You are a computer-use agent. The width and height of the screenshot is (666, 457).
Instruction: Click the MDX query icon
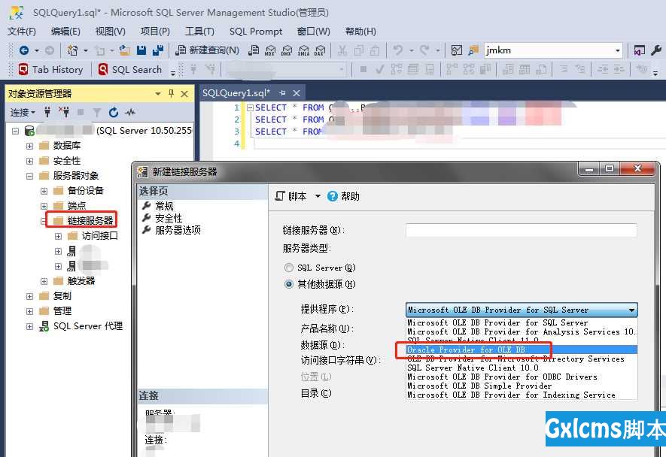tap(270, 50)
